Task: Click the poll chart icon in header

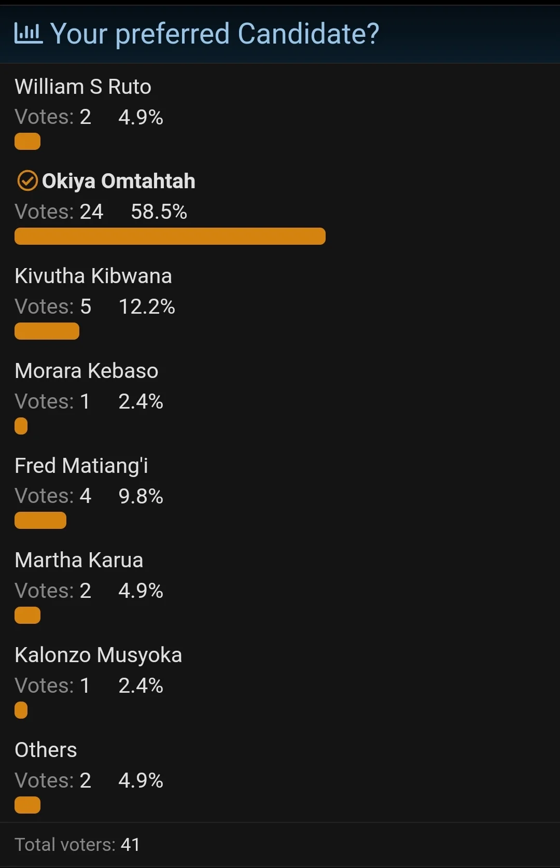Action: click(28, 34)
